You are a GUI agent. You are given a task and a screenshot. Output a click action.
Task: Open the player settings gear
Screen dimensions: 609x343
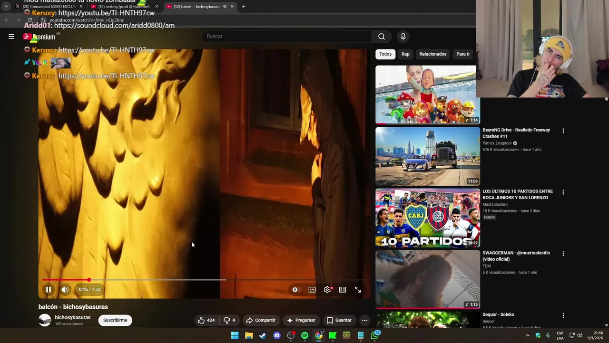pyautogui.click(x=327, y=289)
